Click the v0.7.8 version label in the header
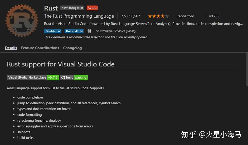 (x=213, y=16)
